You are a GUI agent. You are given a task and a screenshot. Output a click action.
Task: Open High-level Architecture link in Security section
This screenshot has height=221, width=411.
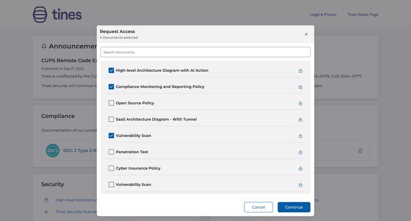[x=76, y=200]
